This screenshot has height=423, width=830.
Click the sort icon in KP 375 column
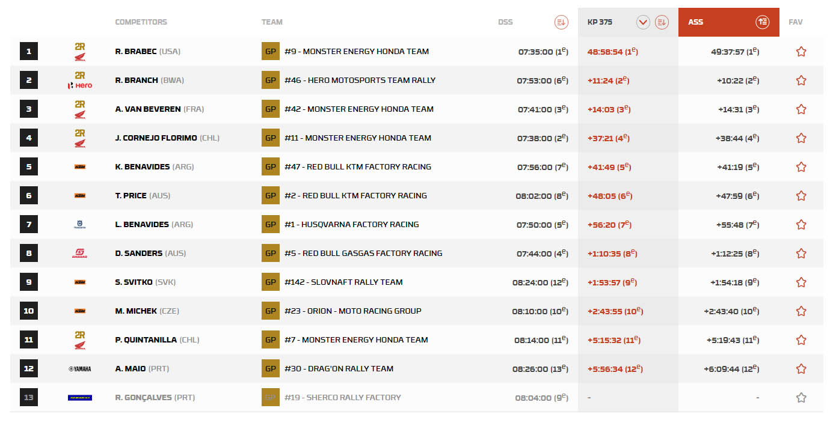coord(662,22)
